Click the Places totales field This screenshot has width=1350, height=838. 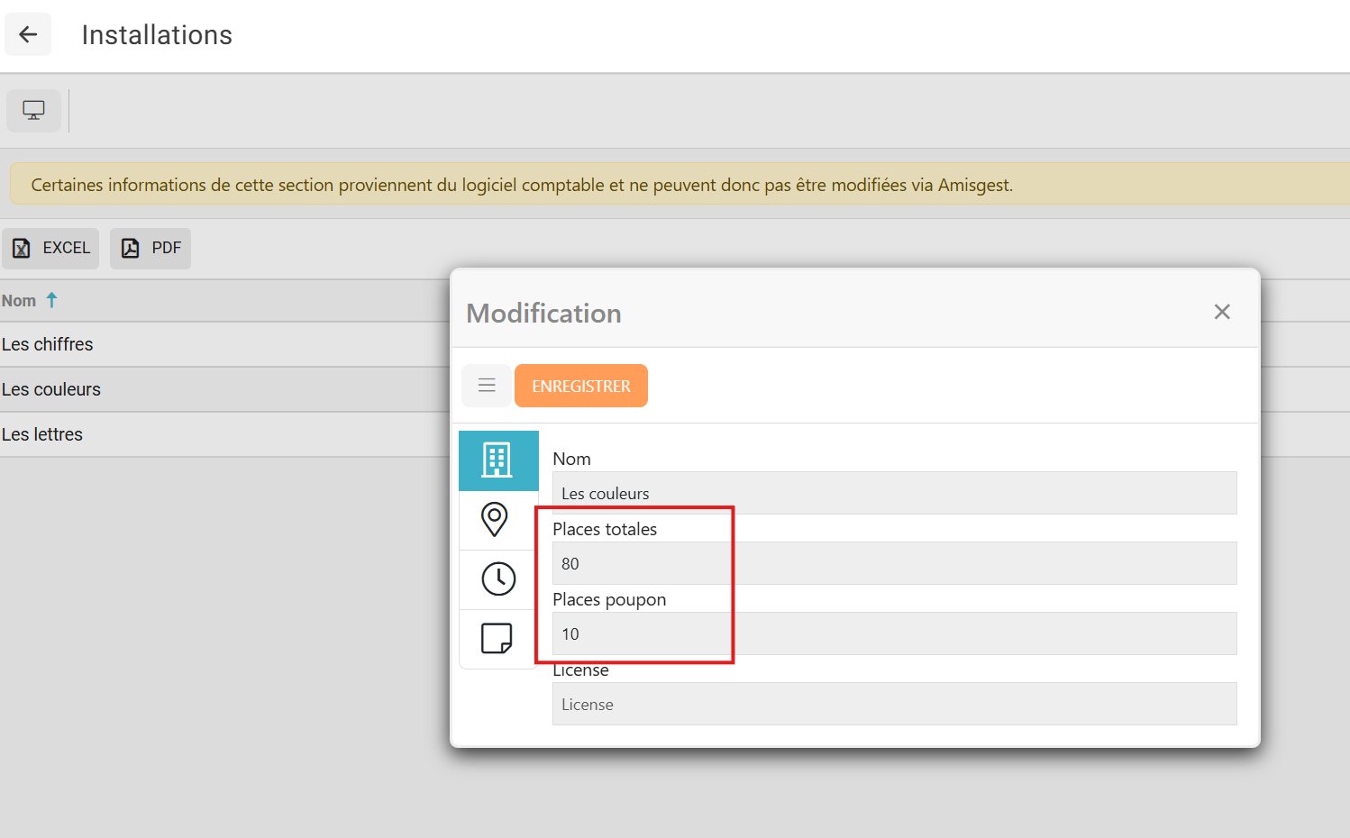(x=894, y=564)
